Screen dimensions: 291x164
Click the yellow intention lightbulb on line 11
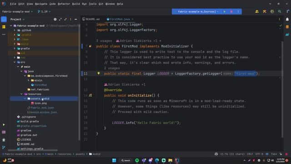(x=99, y=73)
